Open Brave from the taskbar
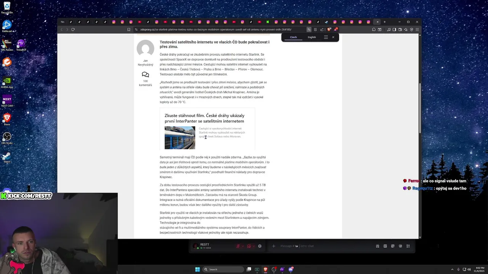 point(265,269)
